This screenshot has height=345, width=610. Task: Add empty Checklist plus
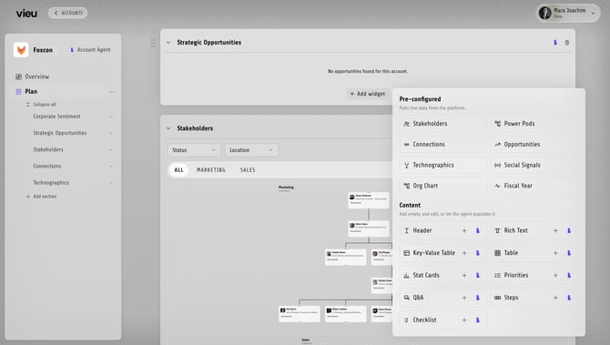point(464,320)
